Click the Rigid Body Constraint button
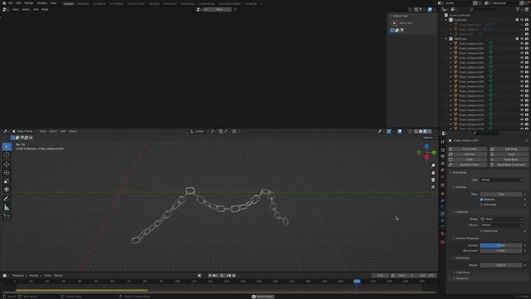531x299 pixels. pos(509,164)
